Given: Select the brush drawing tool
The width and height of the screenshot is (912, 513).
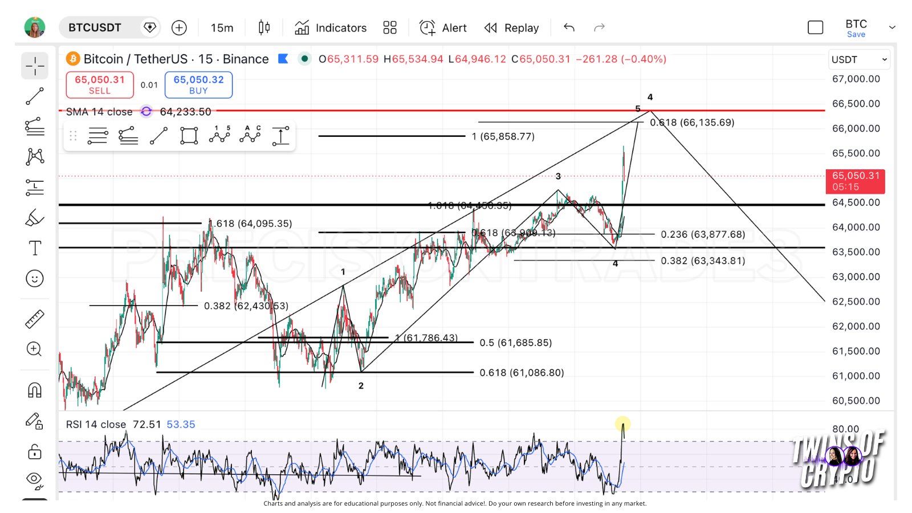Looking at the screenshot, I should point(35,218).
